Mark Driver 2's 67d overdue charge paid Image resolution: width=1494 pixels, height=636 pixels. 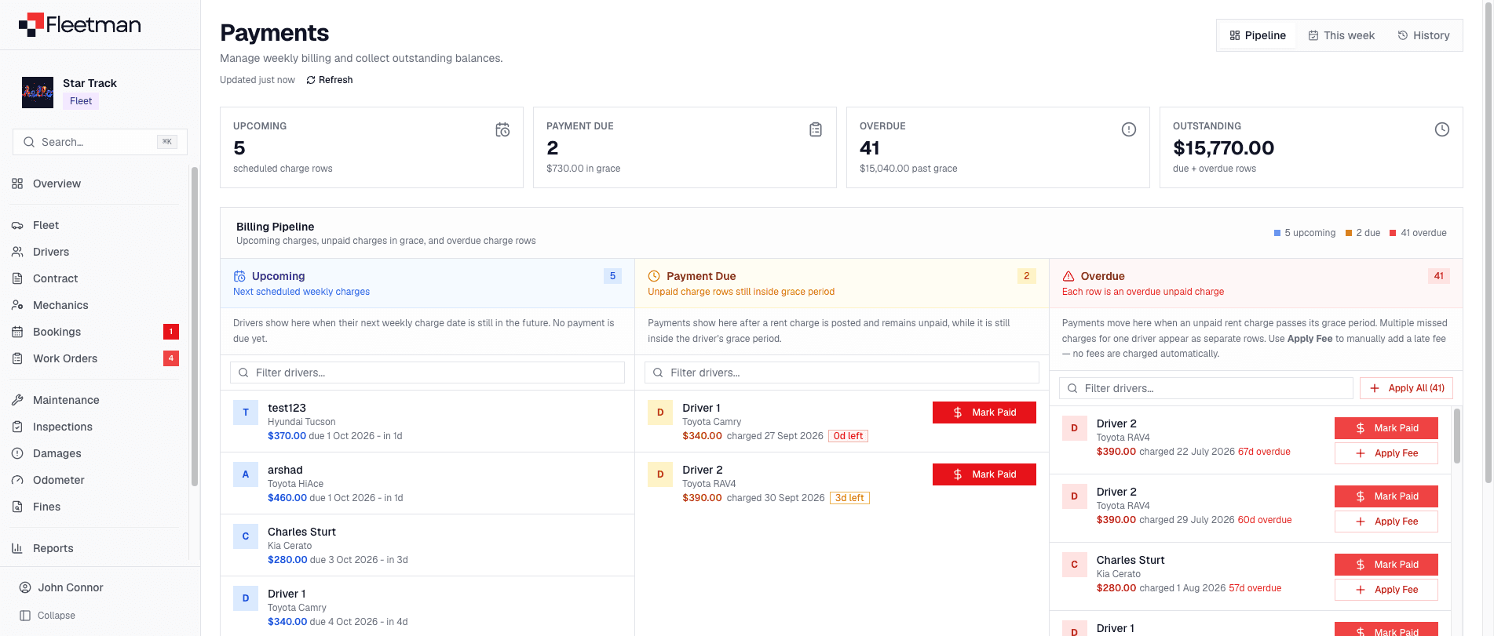[x=1386, y=428]
